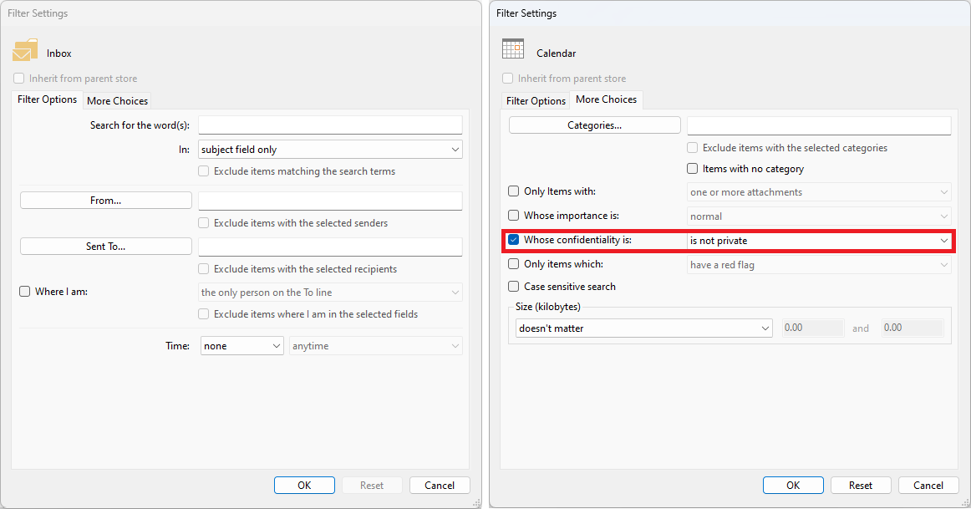Click the Calendar grid icon
Image resolution: width=971 pixels, height=509 pixels.
coord(512,49)
